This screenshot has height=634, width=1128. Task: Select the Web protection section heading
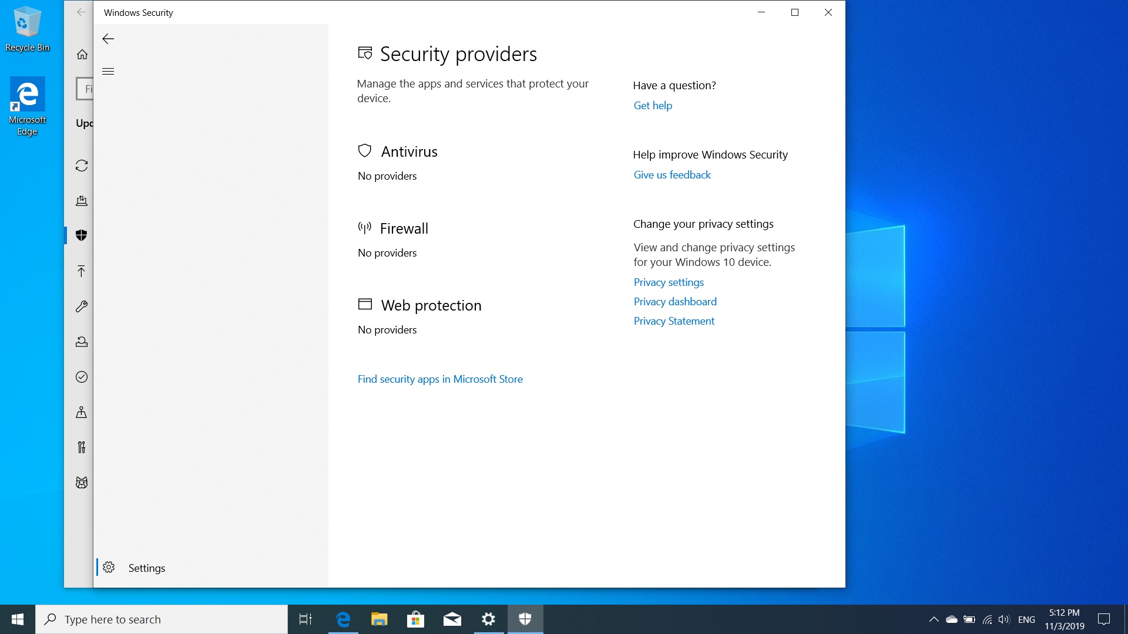pyautogui.click(x=431, y=305)
